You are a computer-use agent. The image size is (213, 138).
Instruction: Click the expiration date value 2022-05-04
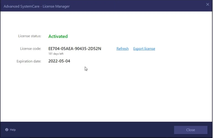59,61
